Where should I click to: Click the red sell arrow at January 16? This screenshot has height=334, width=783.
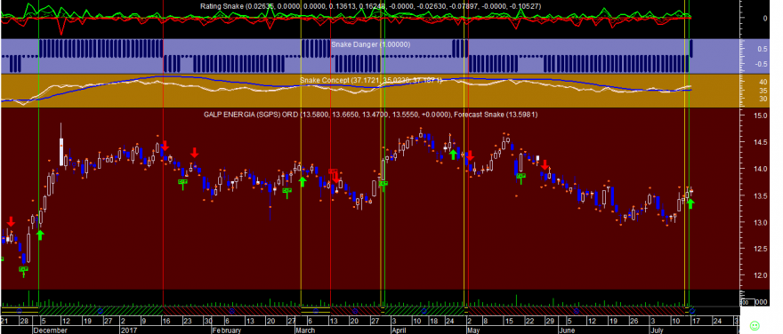click(165, 146)
